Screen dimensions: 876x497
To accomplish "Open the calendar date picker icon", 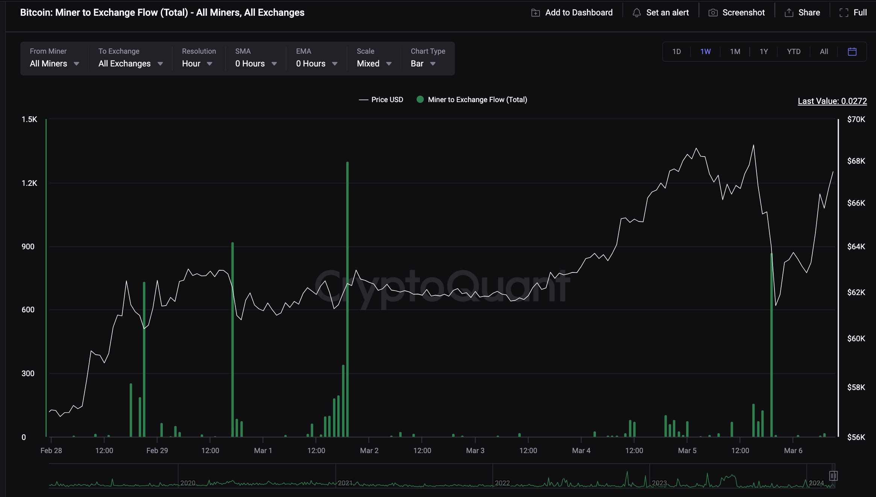I will [x=852, y=51].
